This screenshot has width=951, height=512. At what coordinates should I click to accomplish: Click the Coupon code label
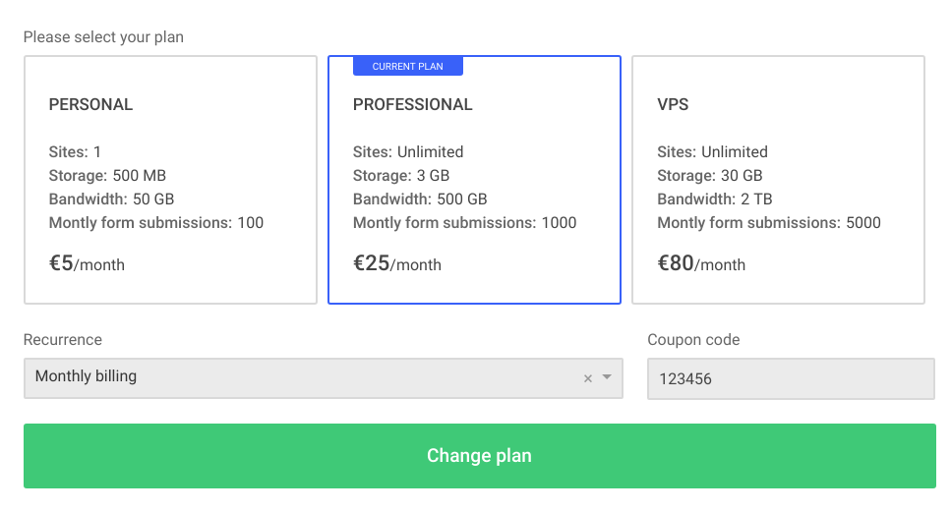pos(693,339)
